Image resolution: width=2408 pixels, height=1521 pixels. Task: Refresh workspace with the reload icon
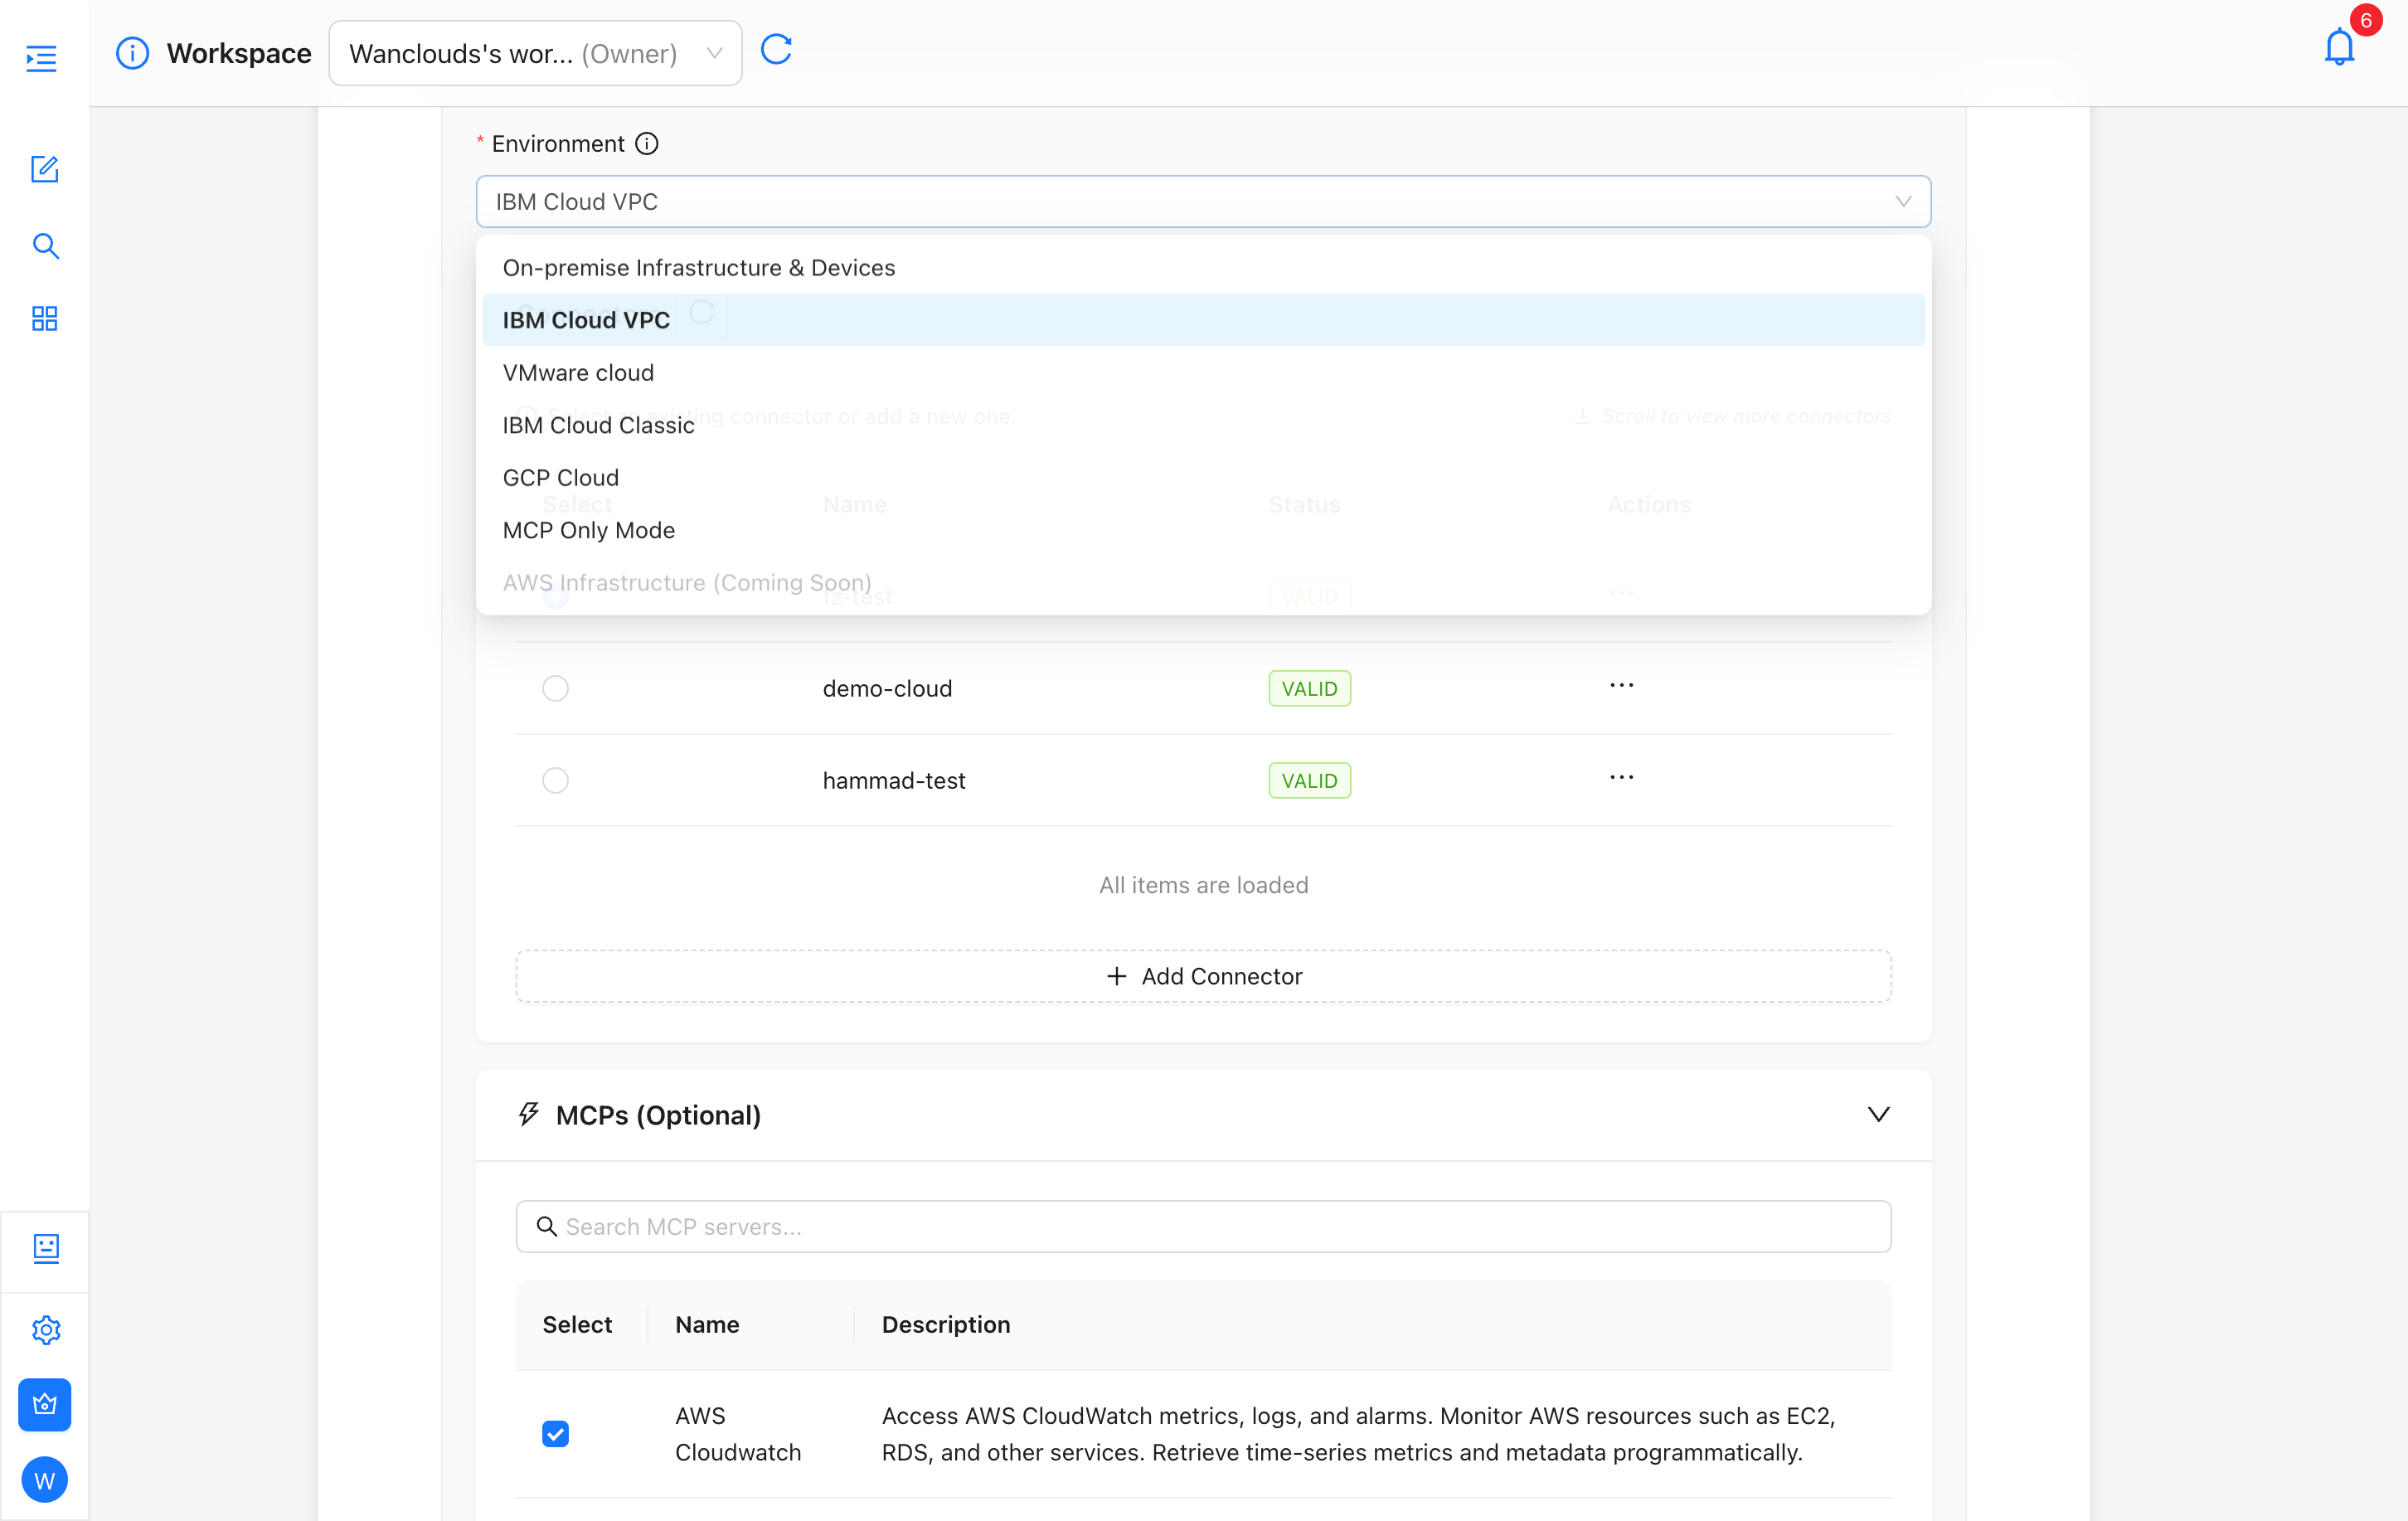(776, 49)
